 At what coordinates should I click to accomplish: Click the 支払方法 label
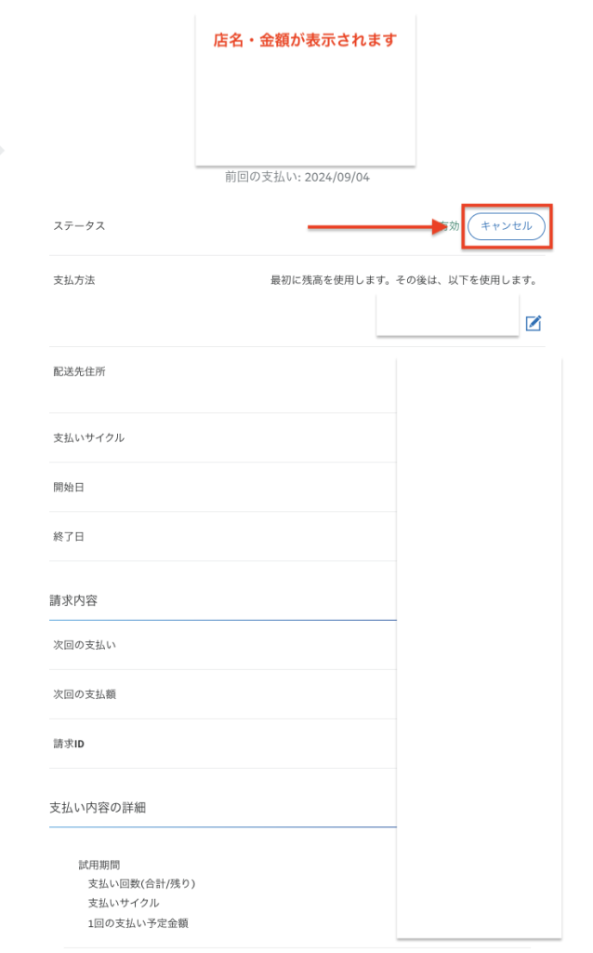click(73, 280)
